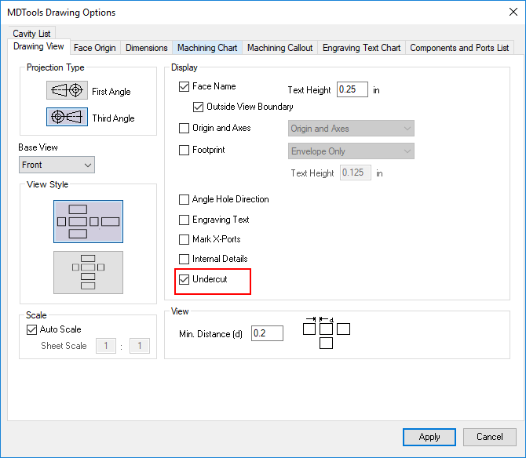Image resolution: width=526 pixels, height=458 pixels.
Task: Click the Third Angle label
Action: [113, 118]
